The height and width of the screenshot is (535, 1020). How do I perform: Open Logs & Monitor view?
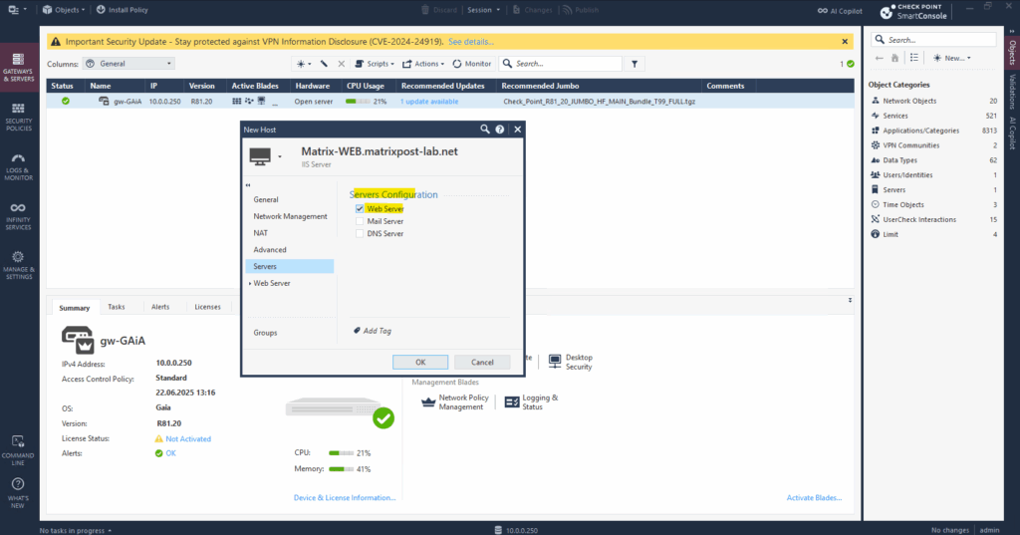pyautogui.click(x=18, y=166)
